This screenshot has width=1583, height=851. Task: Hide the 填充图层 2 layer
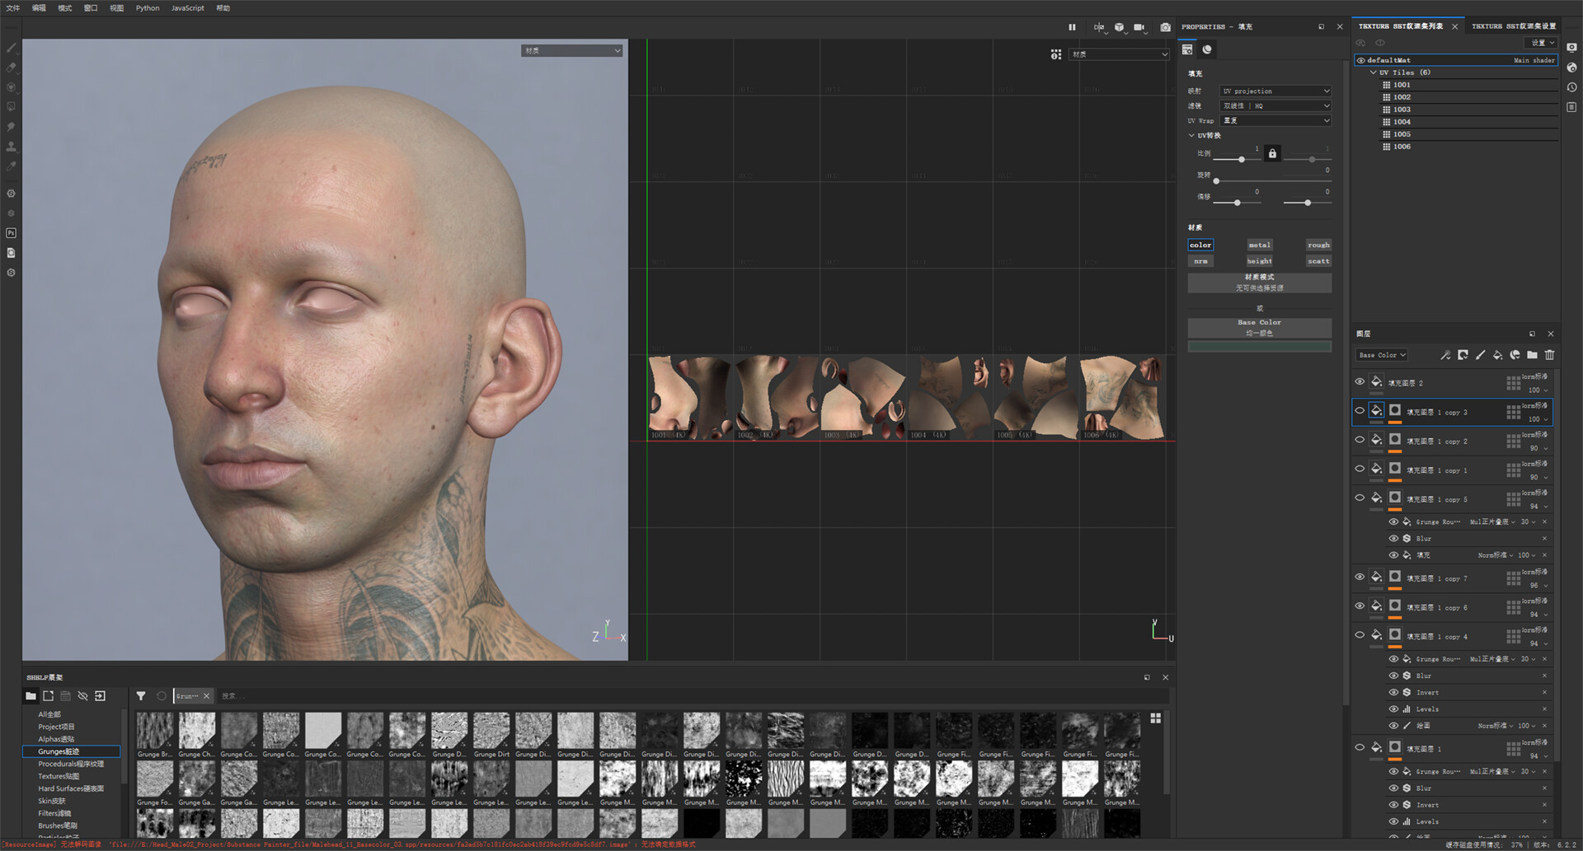pos(1360,381)
